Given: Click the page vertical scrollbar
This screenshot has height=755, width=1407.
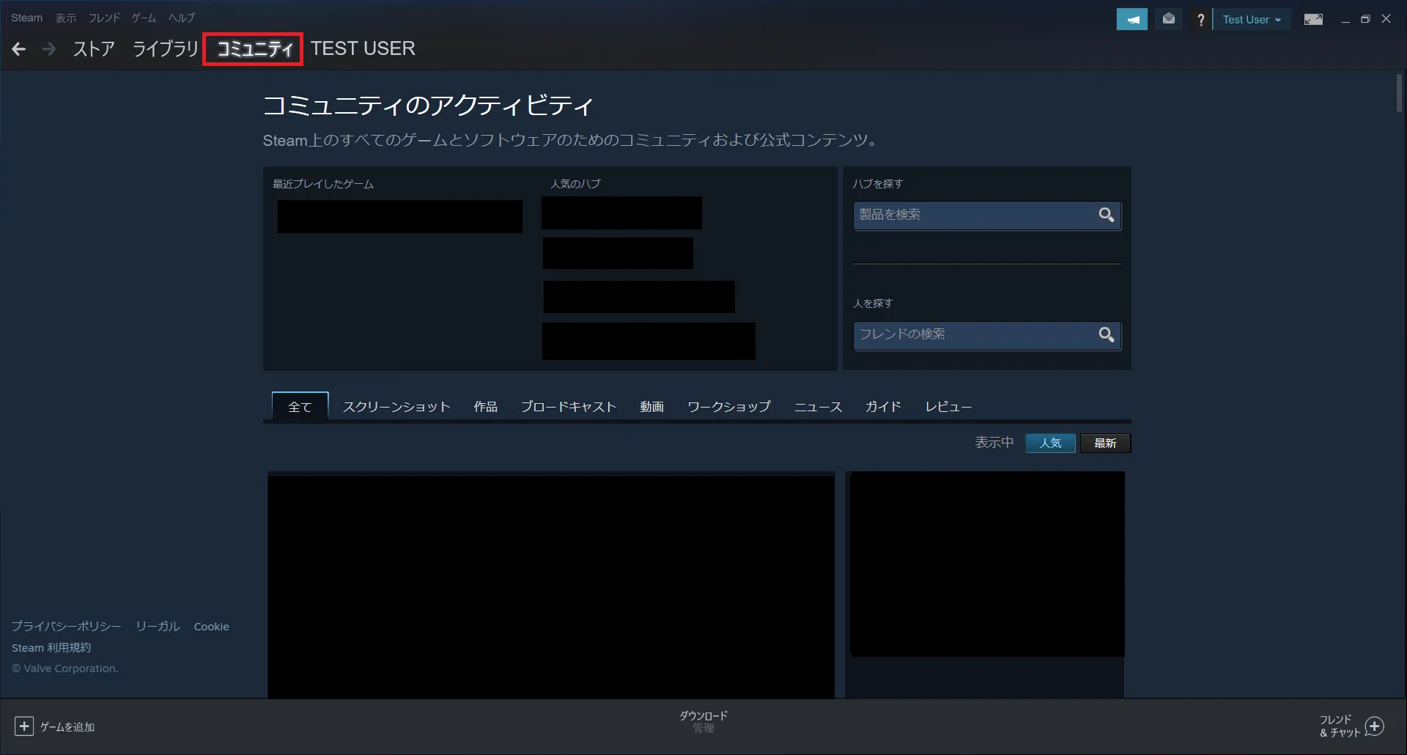Looking at the screenshot, I should click(1399, 93).
